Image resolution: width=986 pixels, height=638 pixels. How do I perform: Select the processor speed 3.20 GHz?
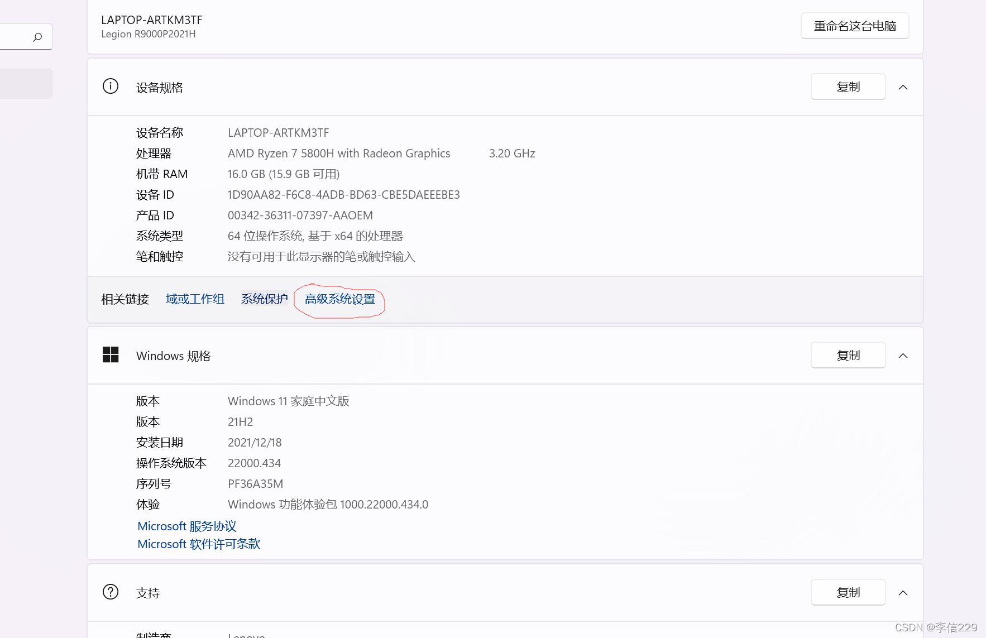pyautogui.click(x=512, y=153)
